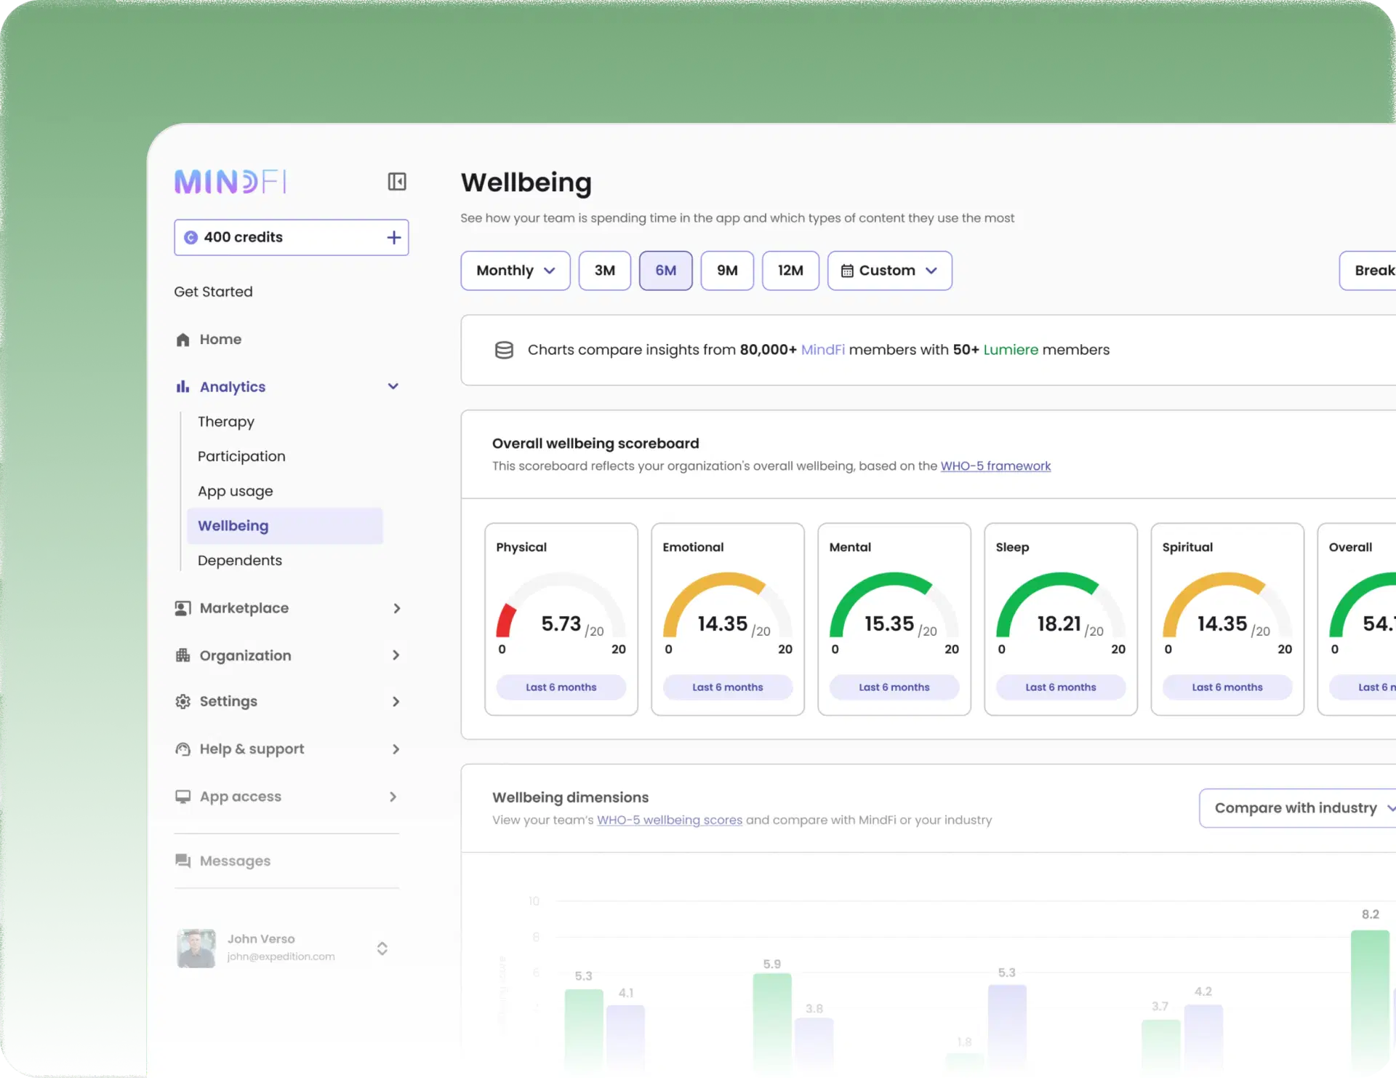Click the App access monitor icon
Image resolution: width=1396 pixels, height=1078 pixels.
coord(182,796)
